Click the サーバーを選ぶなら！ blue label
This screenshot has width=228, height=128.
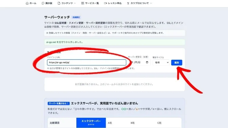point(59,103)
